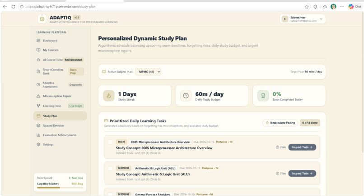The width and height of the screenshot is (364, 196).
Task: Postpone Arithmetic & Logic Unit task one day
Action: click(x=210, y=168)
